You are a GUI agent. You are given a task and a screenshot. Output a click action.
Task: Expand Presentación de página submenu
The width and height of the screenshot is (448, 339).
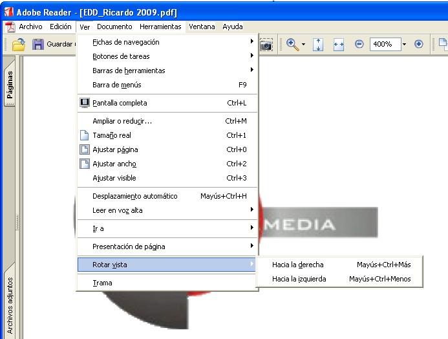[x=167, y=246]
